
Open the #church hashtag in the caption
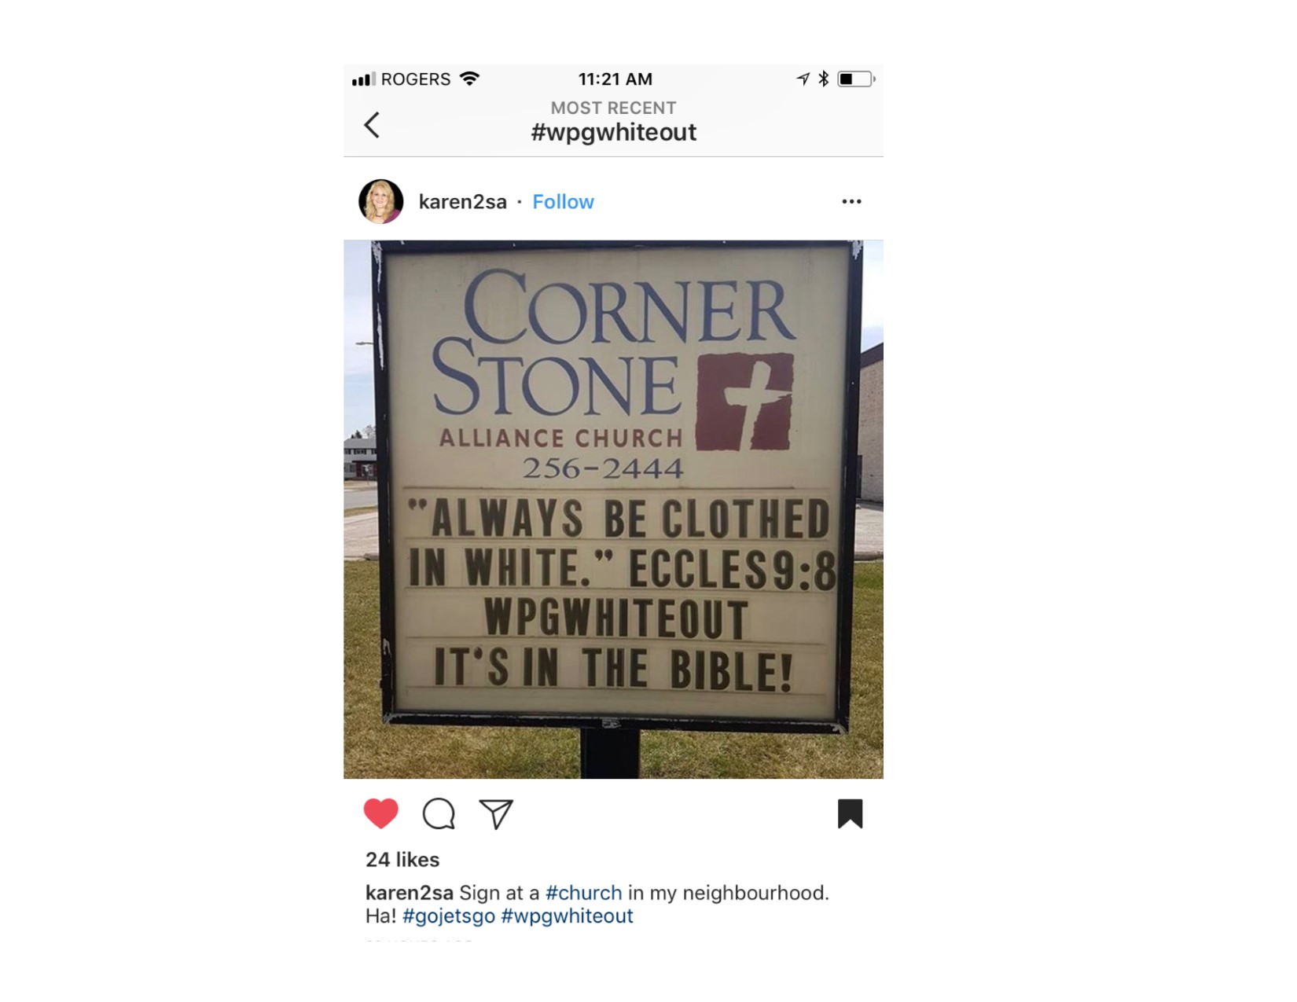[583, 893]
